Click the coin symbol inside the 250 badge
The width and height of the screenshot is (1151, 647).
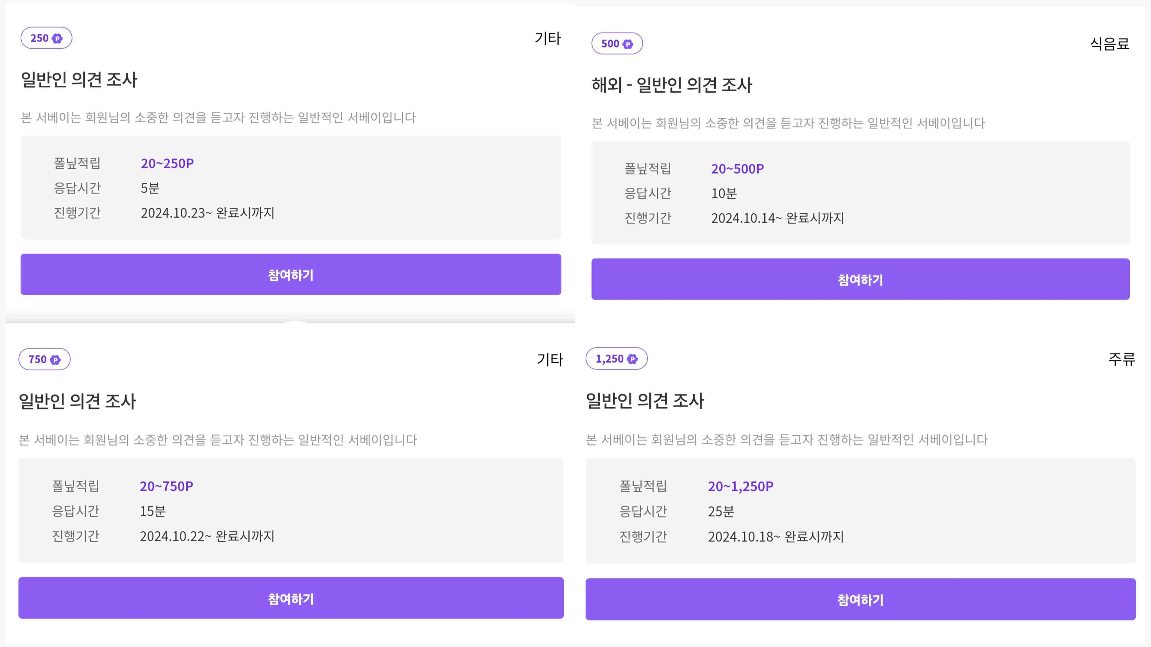click(x=57, y=39)
